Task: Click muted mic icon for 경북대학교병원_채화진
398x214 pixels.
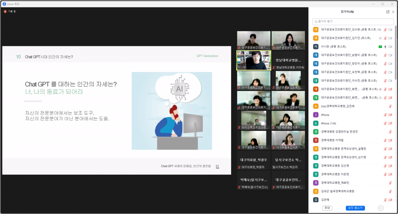Action: (x=390, y=183)
